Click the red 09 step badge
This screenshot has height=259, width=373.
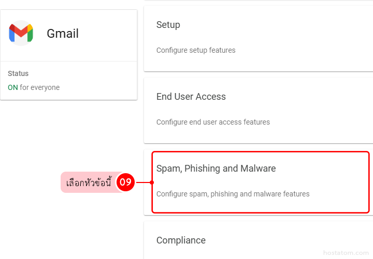coord(125,182)
